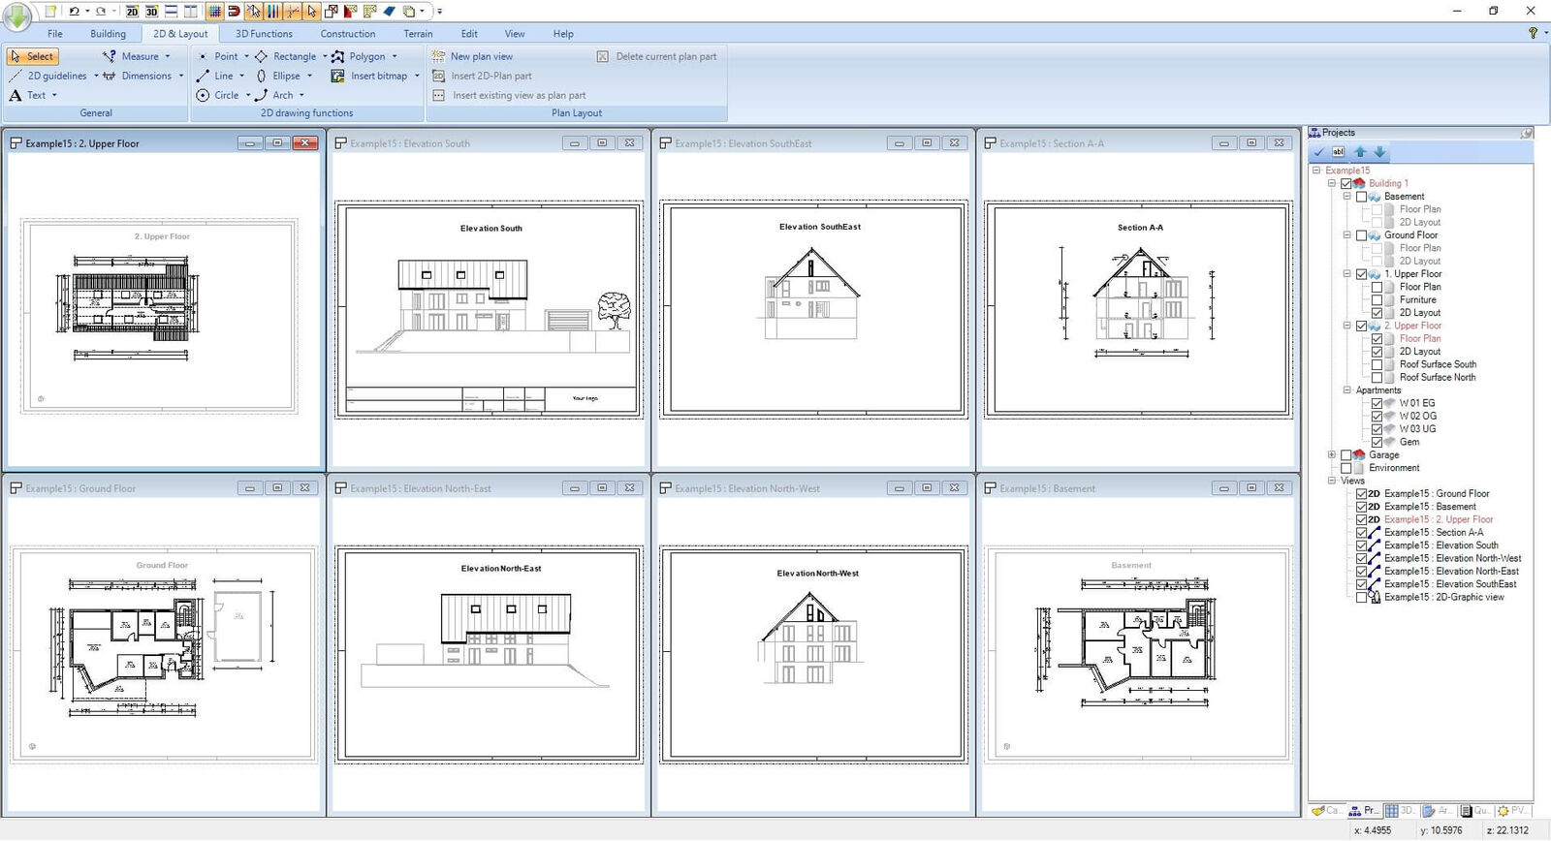Open the 3D Functions ribbon tab
The height and width of the screenshot is (841, 1551).
pos(264,33)
